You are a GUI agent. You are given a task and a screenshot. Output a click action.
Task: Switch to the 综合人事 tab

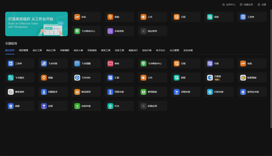click(78, 50)
